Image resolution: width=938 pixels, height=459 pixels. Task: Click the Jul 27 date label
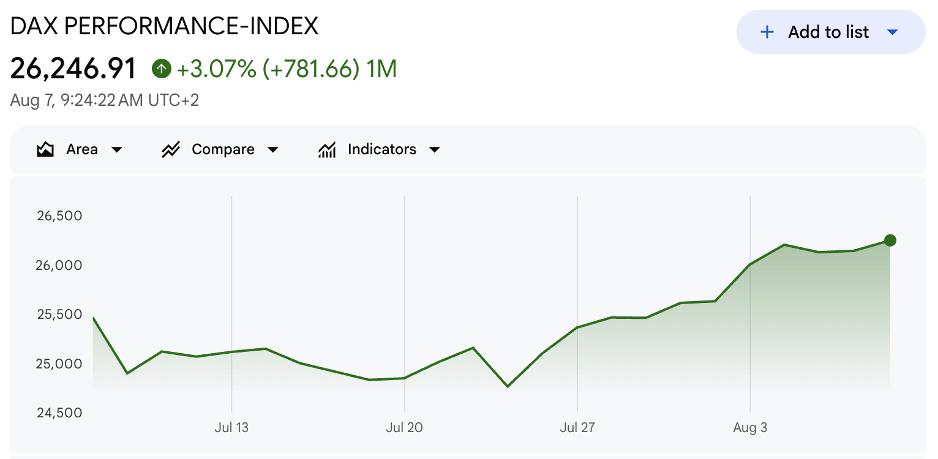577,427
